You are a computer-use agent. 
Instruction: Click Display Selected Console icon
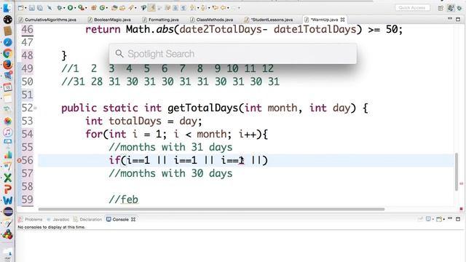(x=428, y=219)
